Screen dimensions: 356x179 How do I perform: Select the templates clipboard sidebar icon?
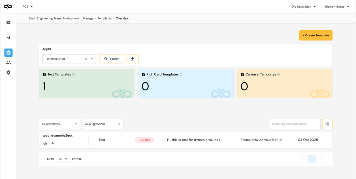pos(8,52)
